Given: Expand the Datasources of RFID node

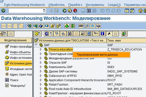Looking at the screenshot, I should click(41, 76).
